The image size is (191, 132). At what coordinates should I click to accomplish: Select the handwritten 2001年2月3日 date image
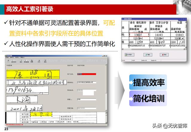[x=24, y=108]
